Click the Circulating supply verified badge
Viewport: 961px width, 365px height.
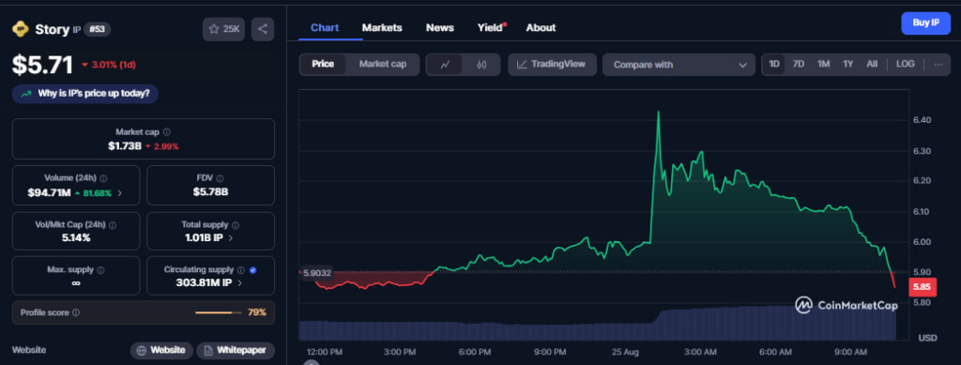click(x=253, y=269)
